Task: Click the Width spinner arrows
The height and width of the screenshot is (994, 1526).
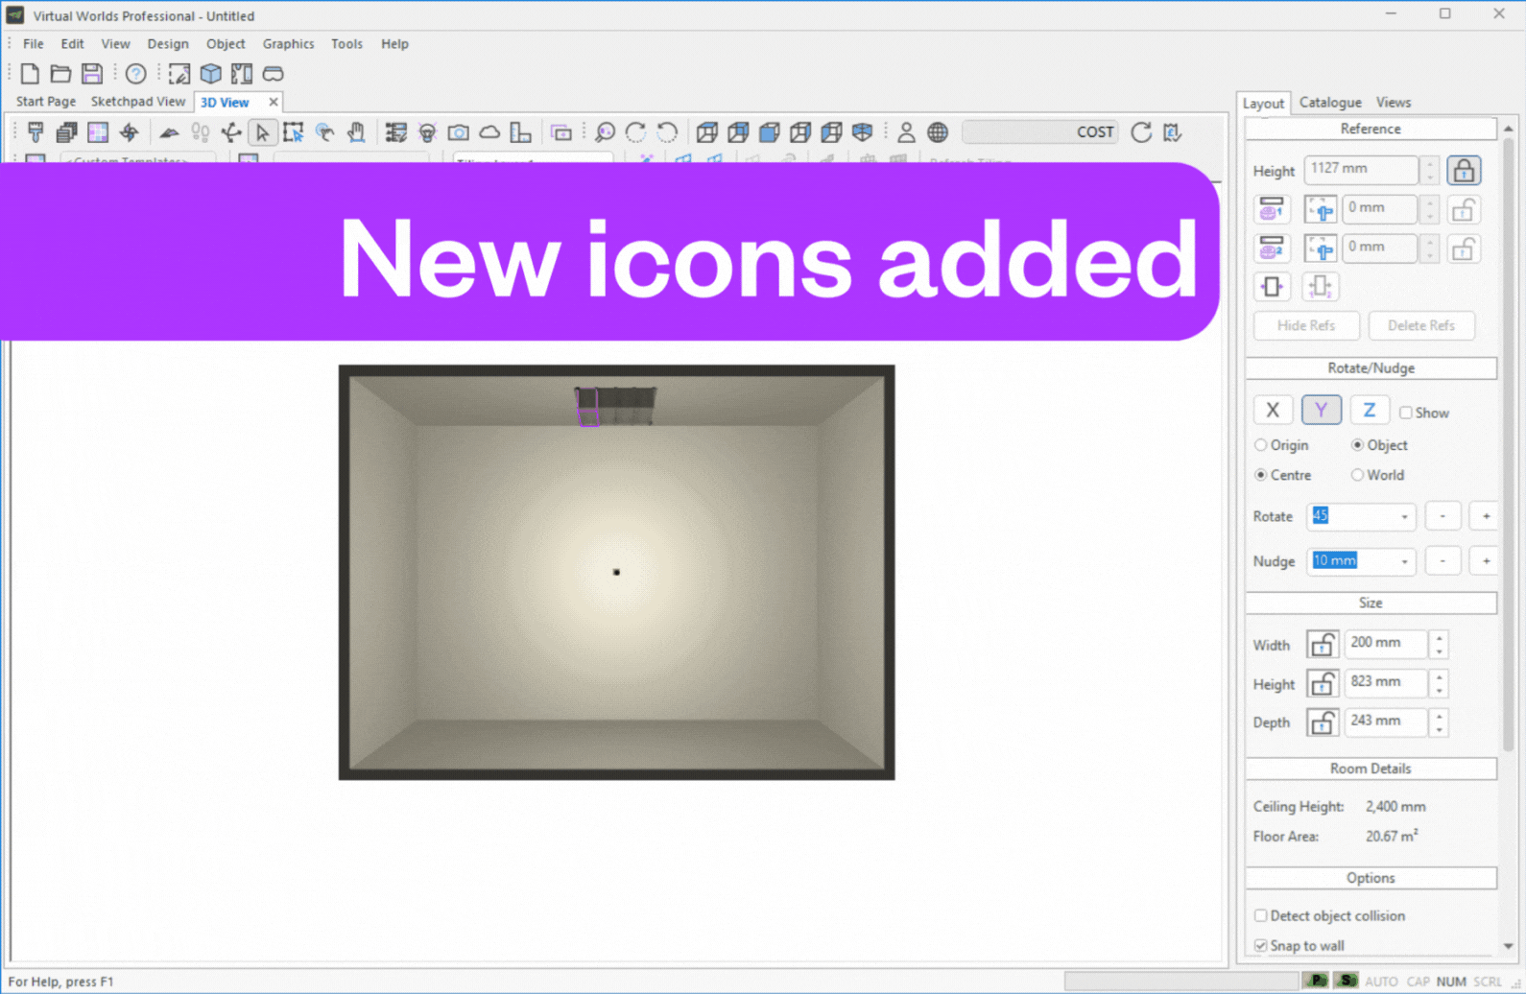Action: [x=1439, y=645]
